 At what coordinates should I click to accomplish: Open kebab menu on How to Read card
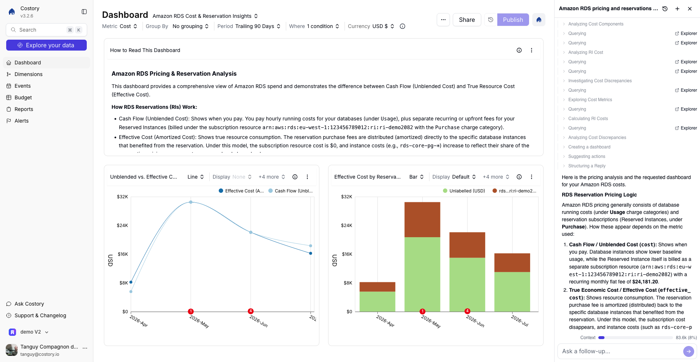click(532, 50)
